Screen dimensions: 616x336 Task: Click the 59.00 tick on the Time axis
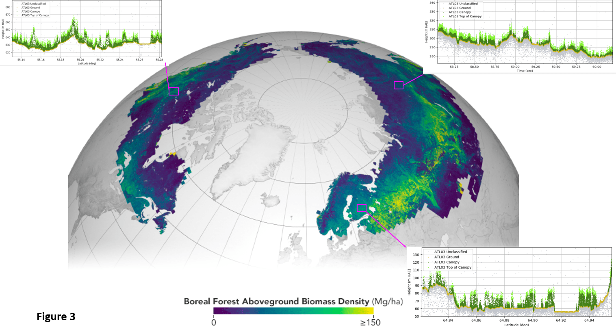pyautogui.click(x=515, y=67)
